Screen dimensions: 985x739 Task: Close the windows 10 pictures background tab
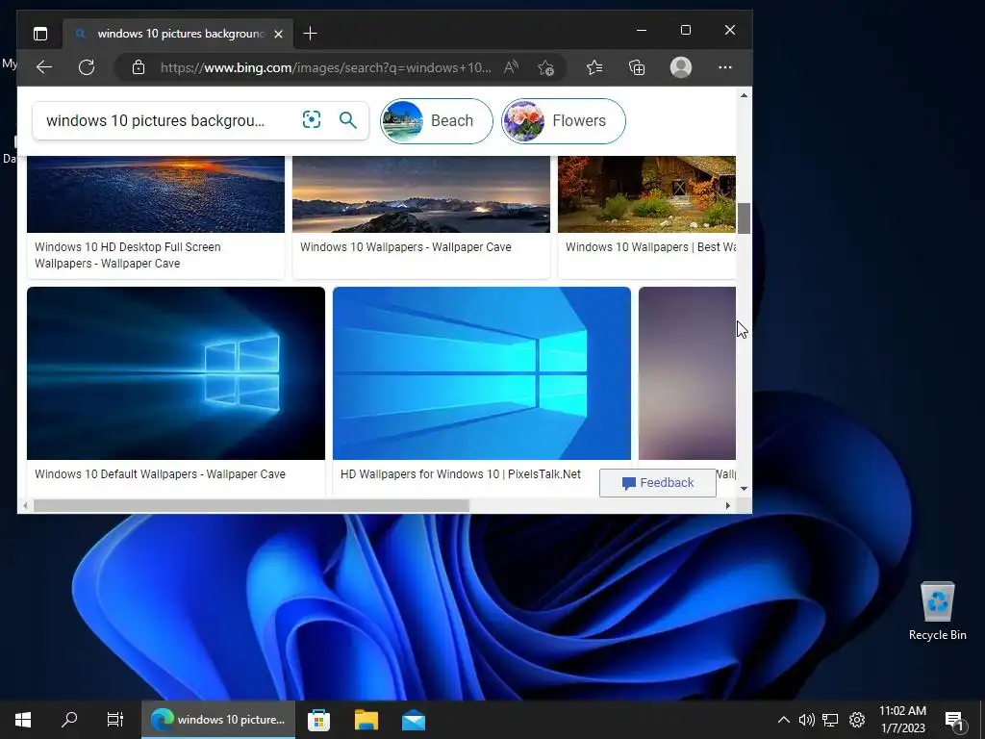pos(278,34)
